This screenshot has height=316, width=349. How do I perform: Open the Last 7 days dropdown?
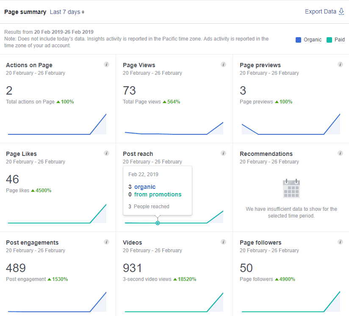[67, 12]
